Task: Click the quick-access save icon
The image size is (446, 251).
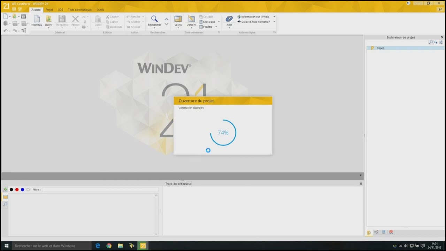Action: point(23,16)
